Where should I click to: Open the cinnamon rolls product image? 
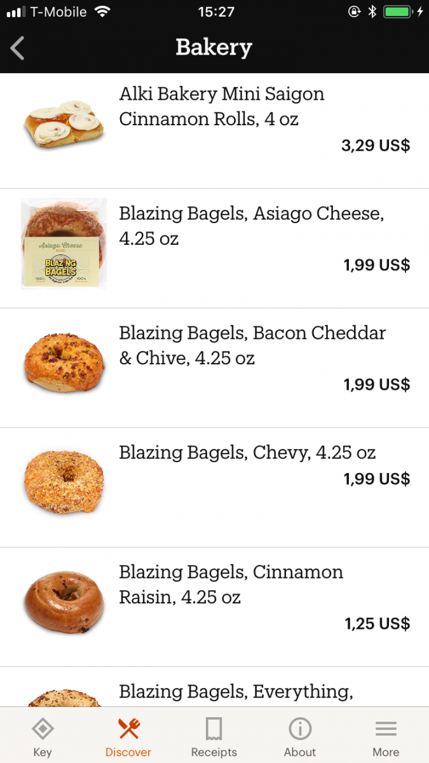tap(64, 124)
